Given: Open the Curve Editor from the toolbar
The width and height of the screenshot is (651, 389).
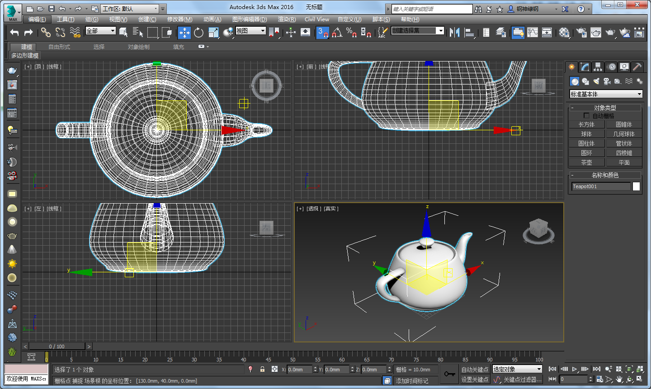Looking at the screenshot, I should pos(533,32).
